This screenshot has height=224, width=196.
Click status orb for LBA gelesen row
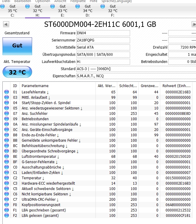[7, 215]
